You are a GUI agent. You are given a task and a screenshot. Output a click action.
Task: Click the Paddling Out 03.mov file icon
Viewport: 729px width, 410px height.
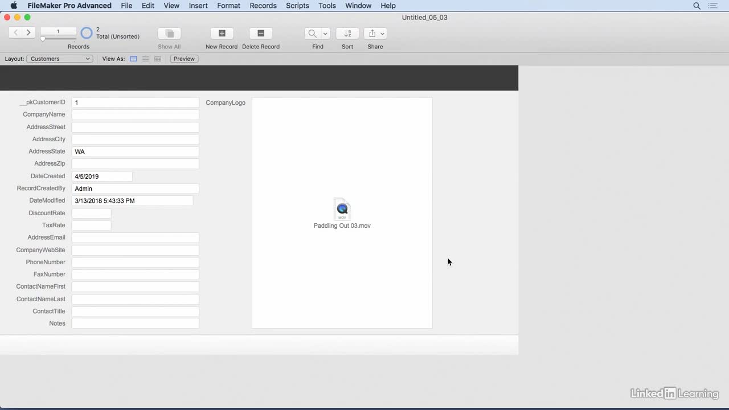coord(342,209)
